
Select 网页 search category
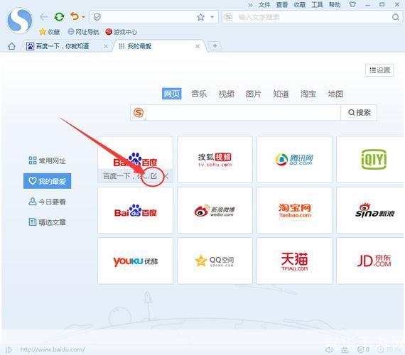[171, 94]
